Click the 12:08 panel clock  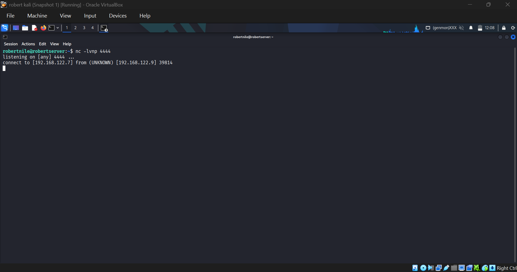490,28
